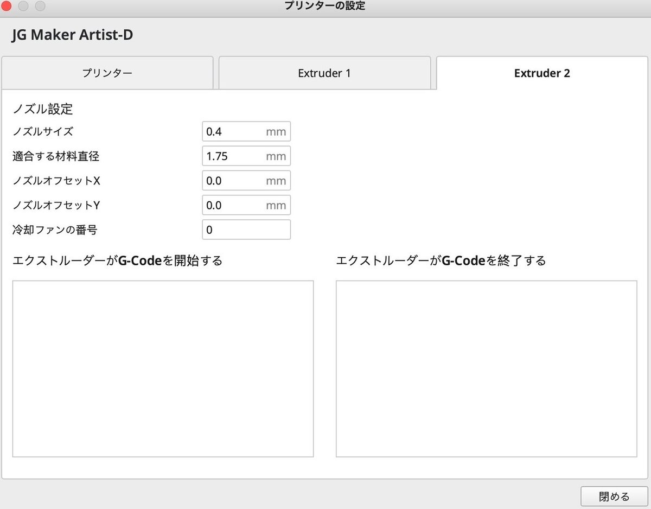The image size is (651, 509).
Task: Select the Extruder 2 tab
Action: (x=542, y=73)
